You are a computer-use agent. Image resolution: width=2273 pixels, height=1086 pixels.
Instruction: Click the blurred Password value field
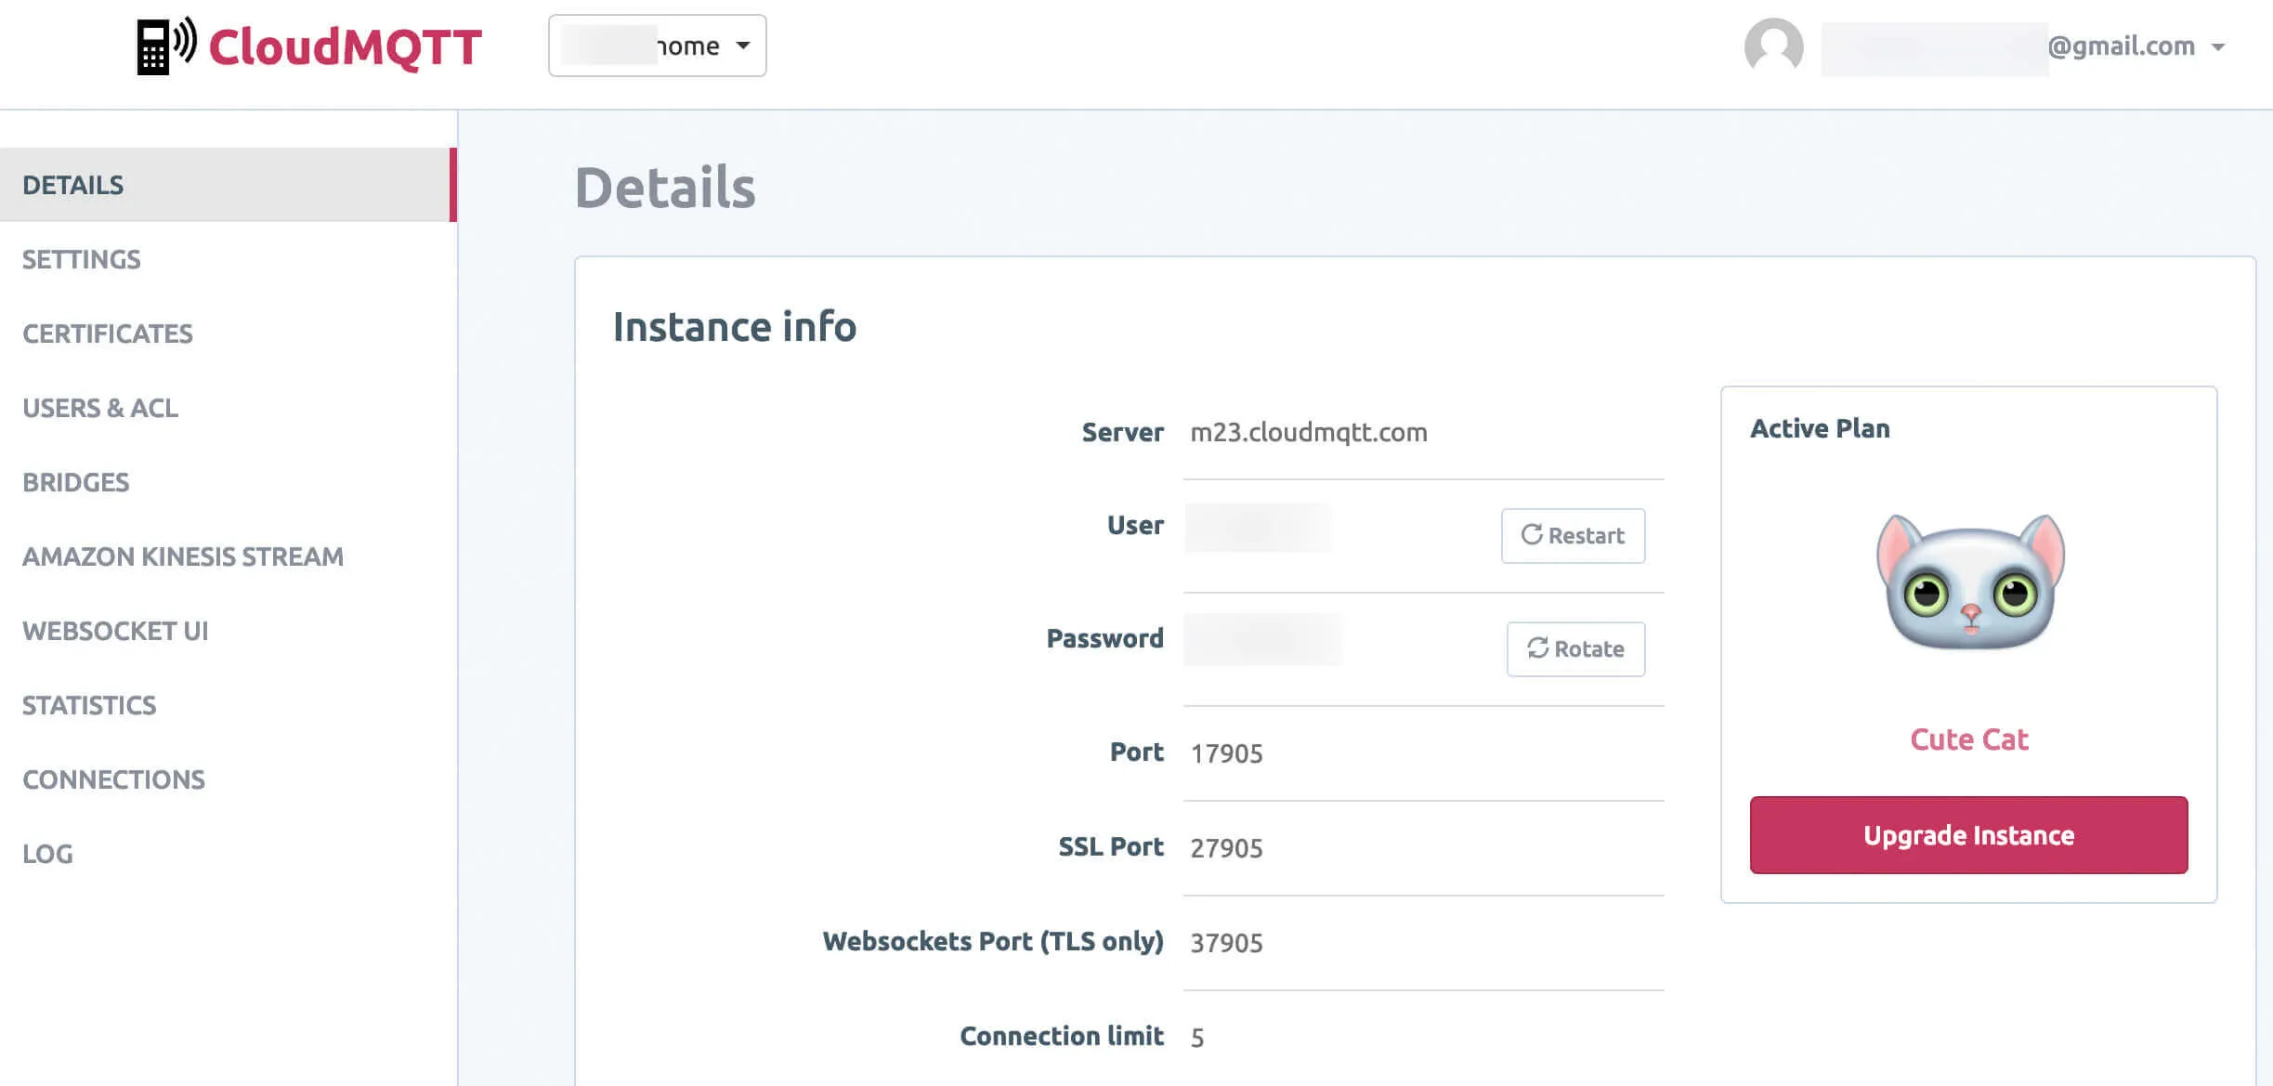click(1262, 639)
